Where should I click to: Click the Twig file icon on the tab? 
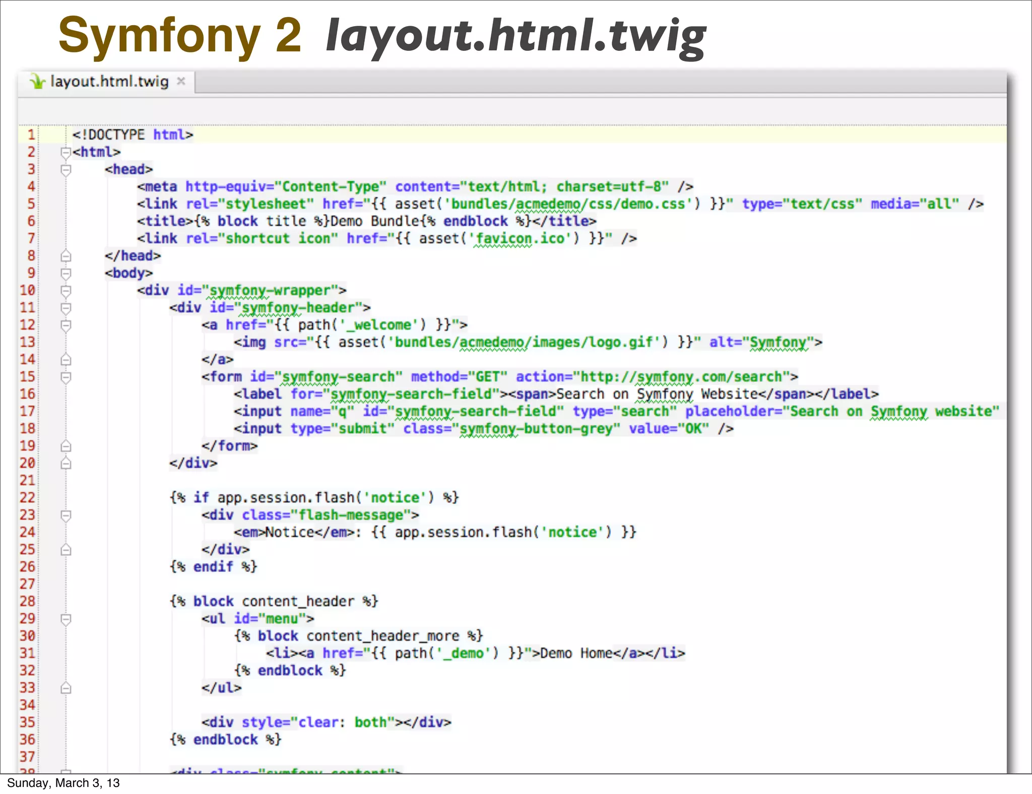(x=37, y=81)
